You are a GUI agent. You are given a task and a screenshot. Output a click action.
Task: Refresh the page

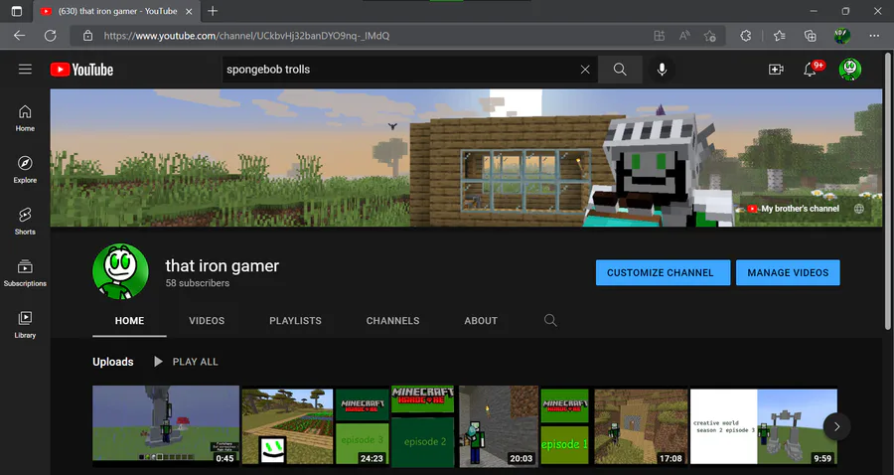(51, 36)
